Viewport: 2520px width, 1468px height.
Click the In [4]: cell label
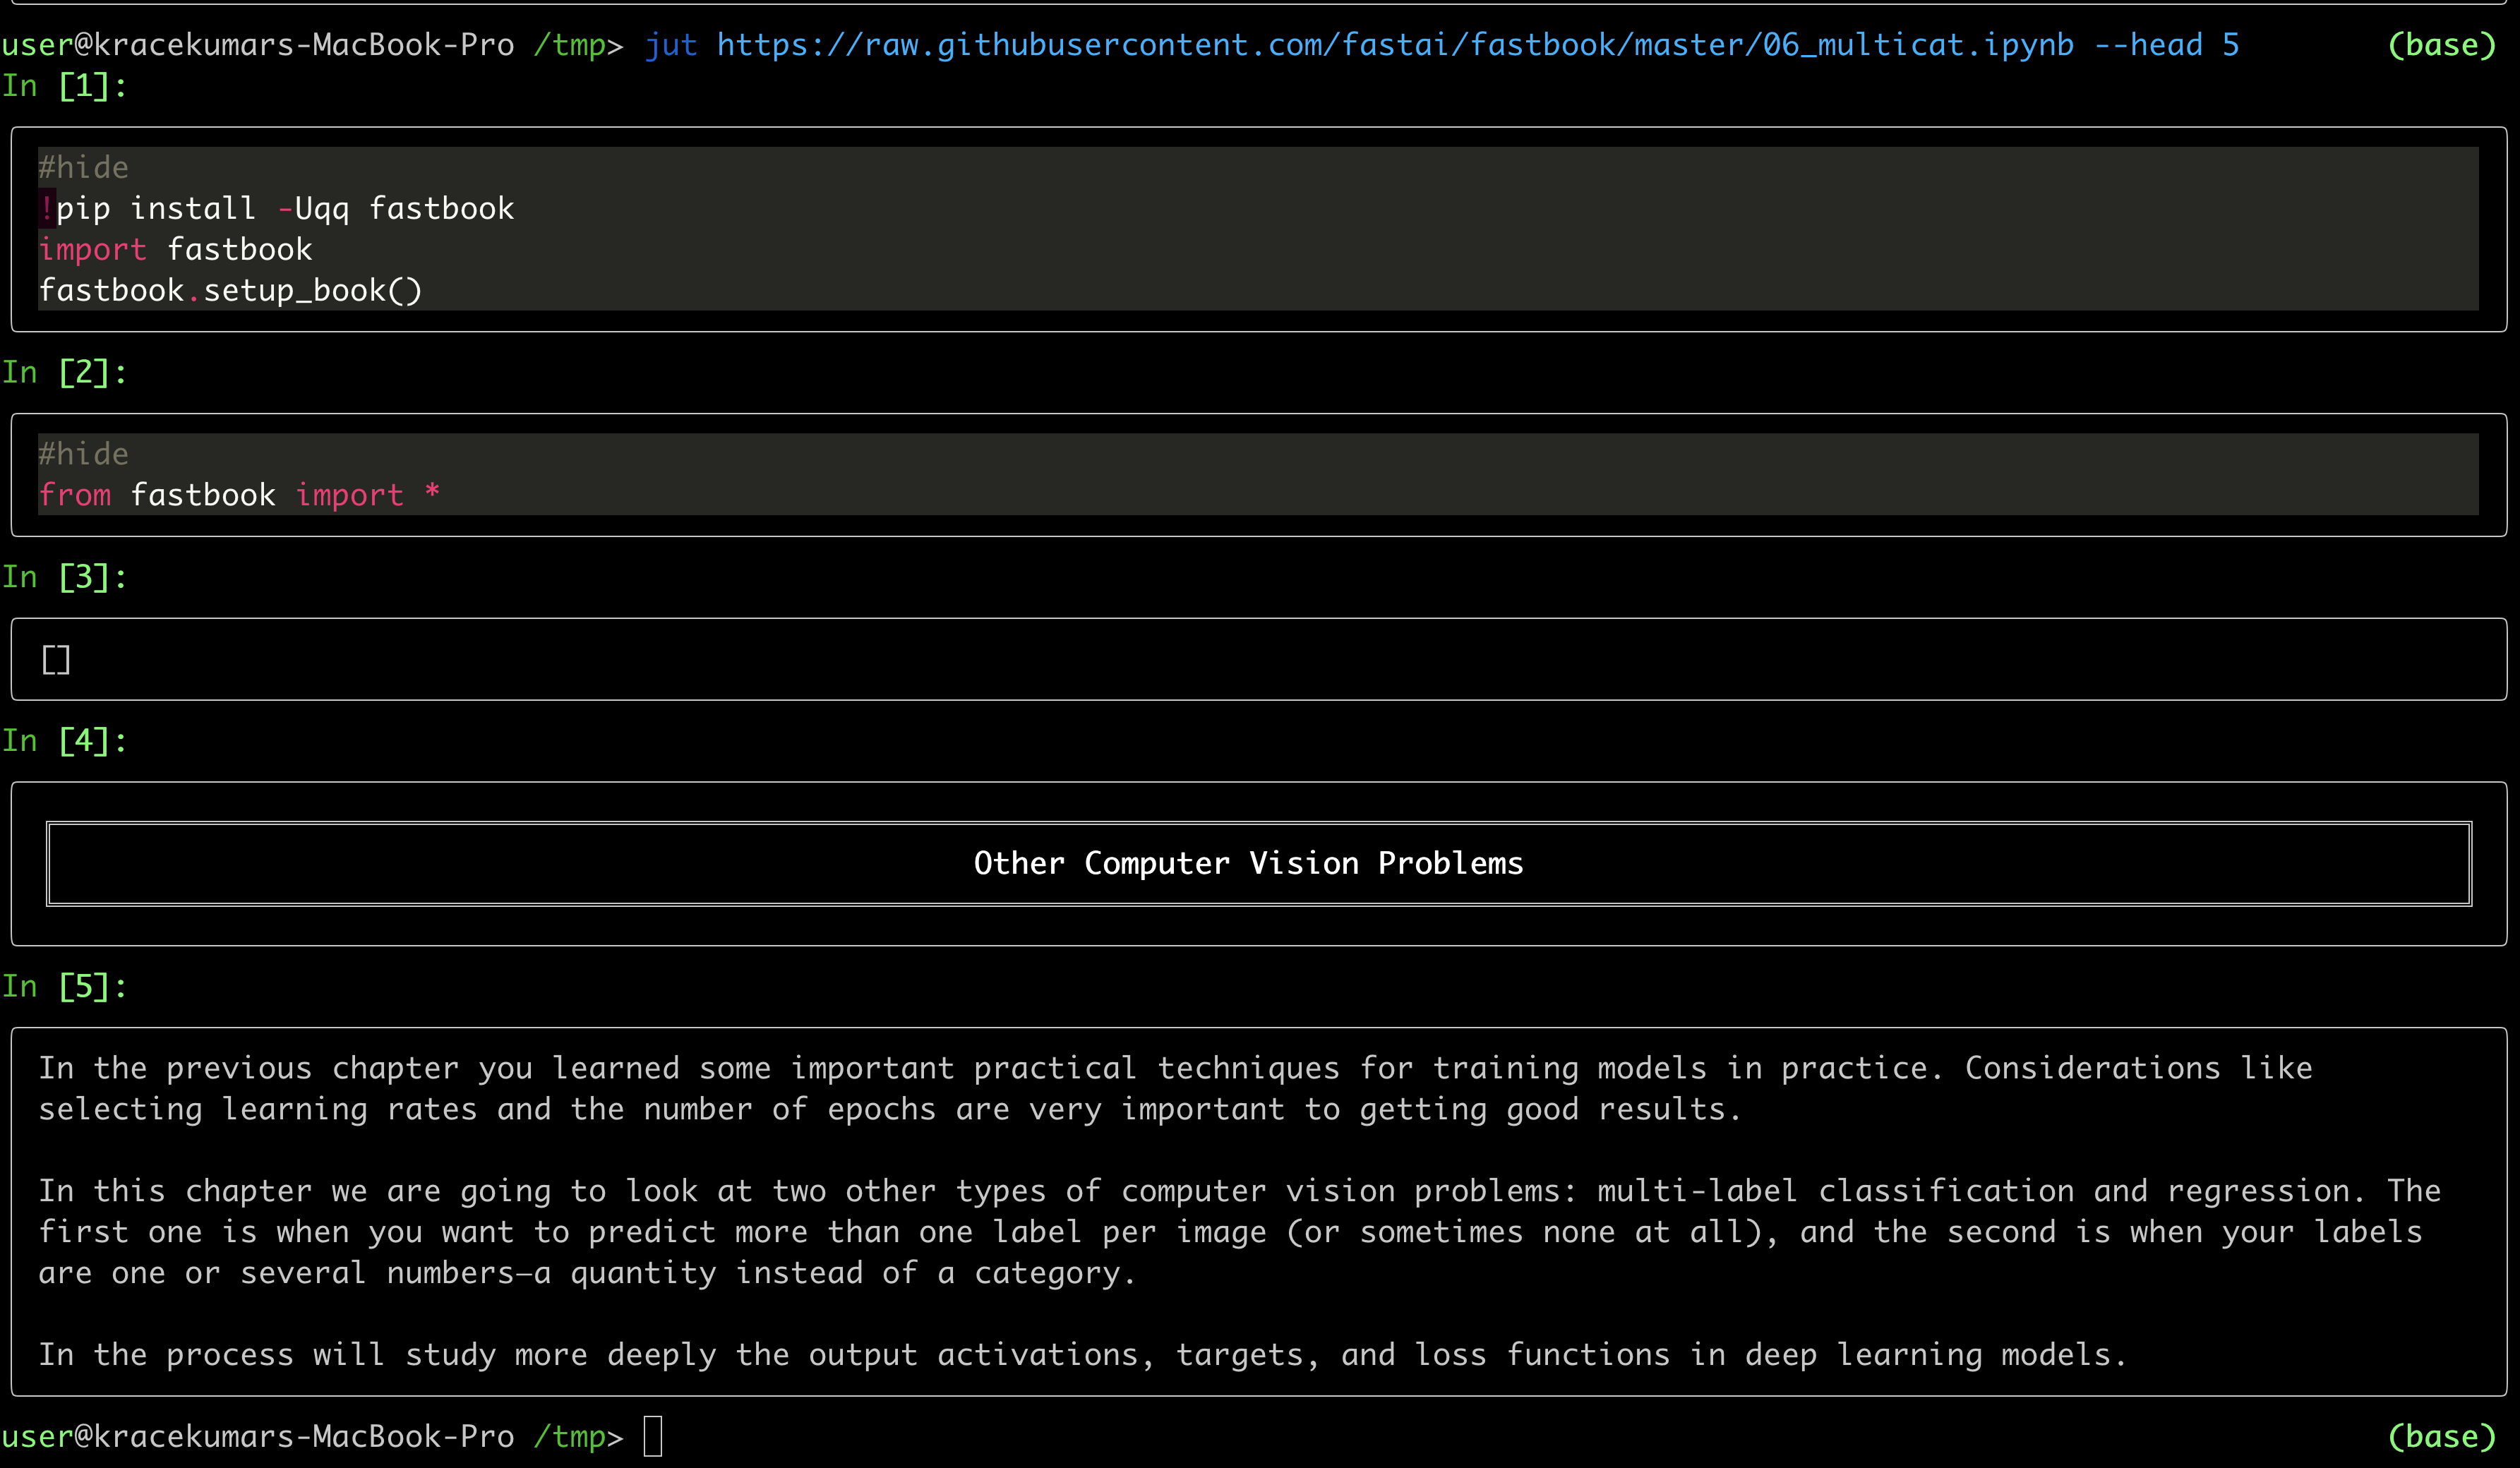pos(65,741)
